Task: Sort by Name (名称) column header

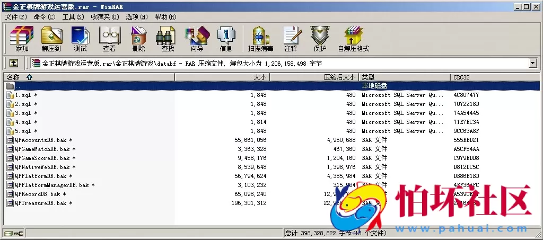Action: 89,77
